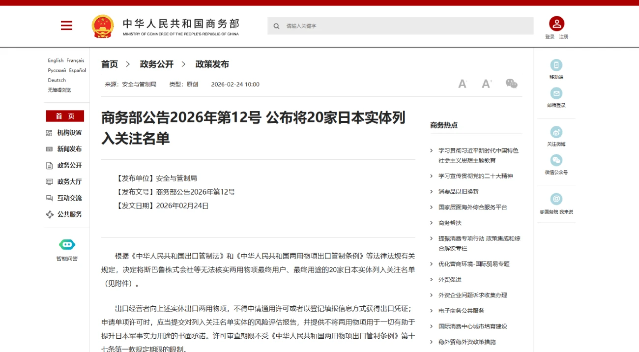Increase font size with larger A icon
639x352 pixels.
(x=487, y=84)
